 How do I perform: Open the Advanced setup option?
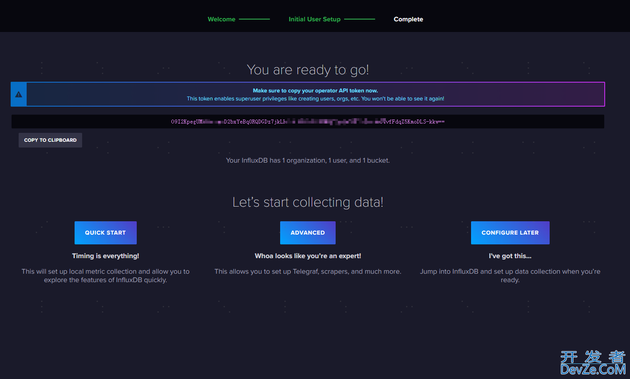(x=308, y=233)
